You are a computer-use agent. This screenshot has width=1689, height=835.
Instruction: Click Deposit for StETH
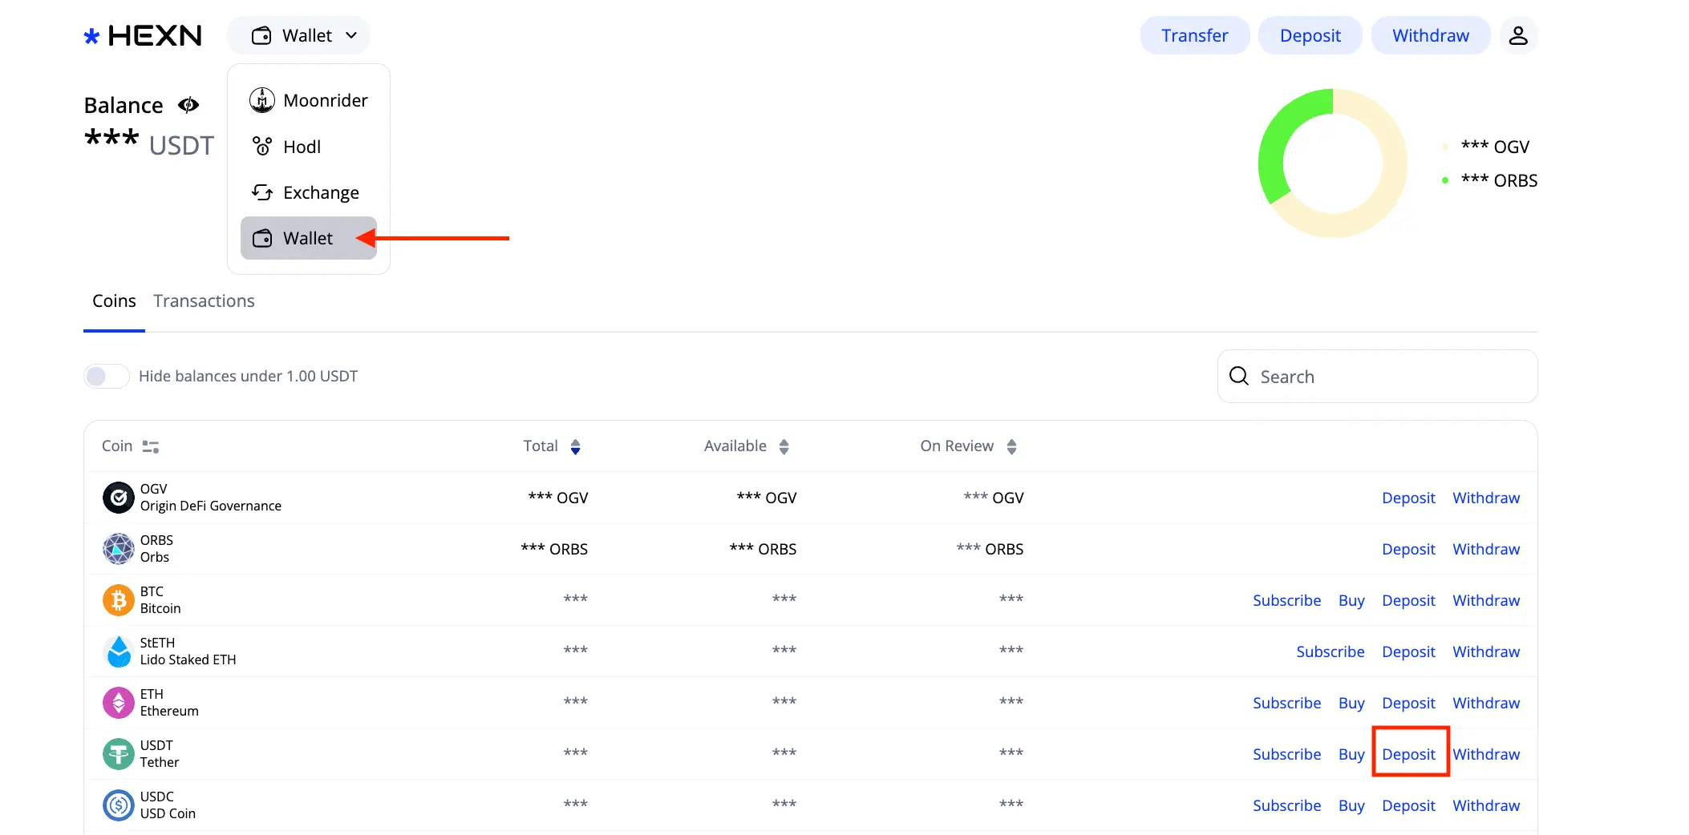pyautogui.click(x=1408, y=651)
